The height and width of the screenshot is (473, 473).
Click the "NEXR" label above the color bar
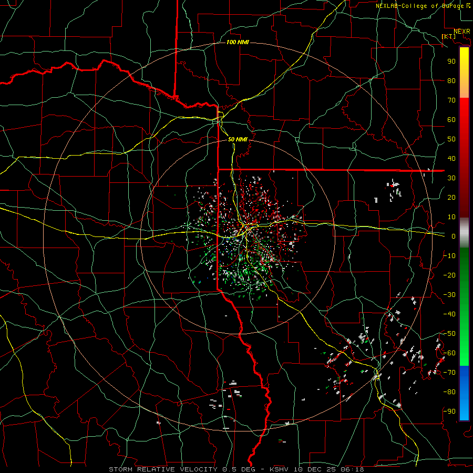tap(462, 32)
